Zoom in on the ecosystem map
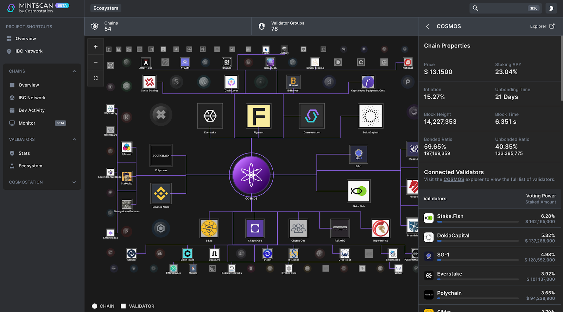The image size is (563, 312). pos(96,46)
